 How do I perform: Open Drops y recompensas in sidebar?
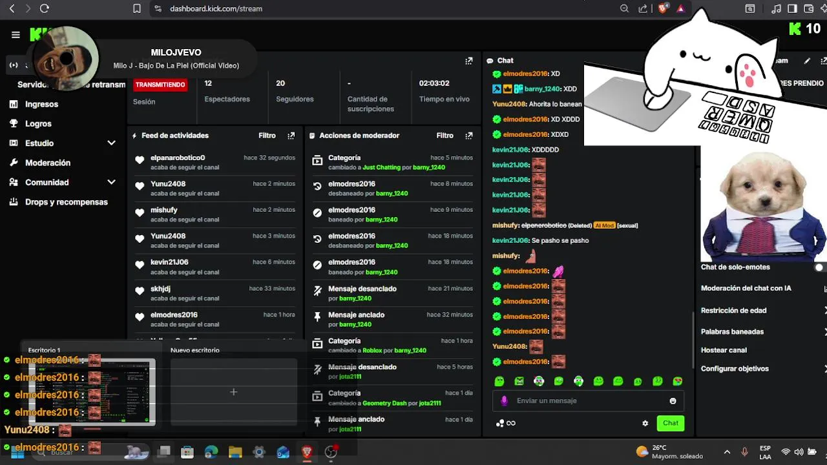tap(66, 202)
